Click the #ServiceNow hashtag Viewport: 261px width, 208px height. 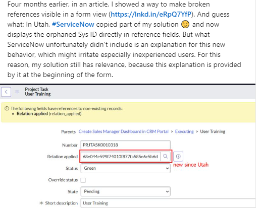coord(73,25)
